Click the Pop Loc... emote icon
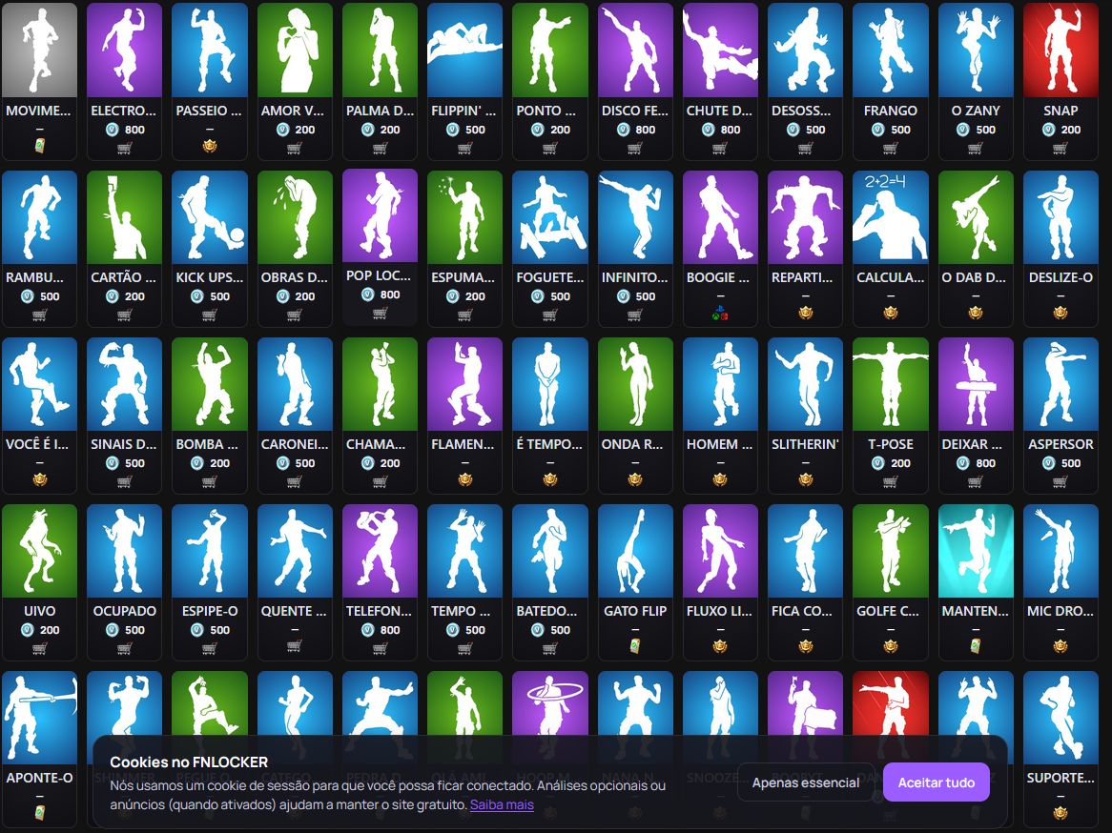This screenshot has width=1112, height=833. click(380, 215)
